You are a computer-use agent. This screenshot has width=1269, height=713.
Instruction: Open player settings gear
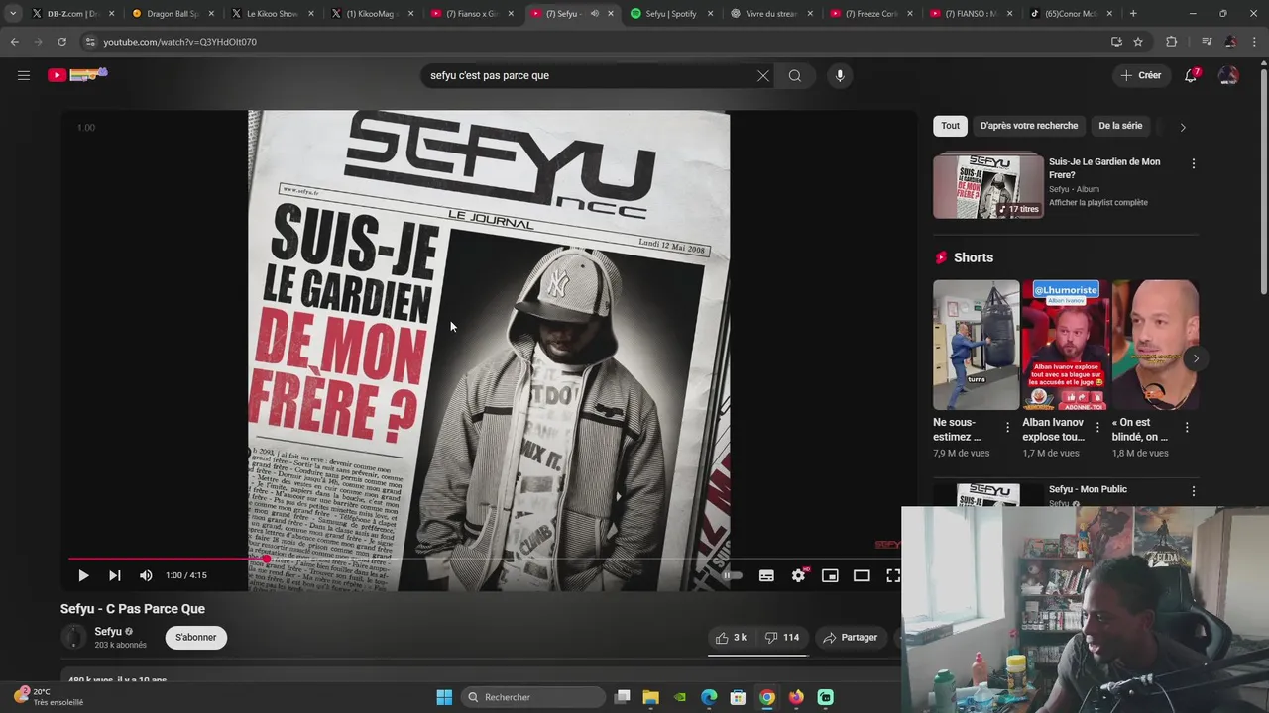pos(799,575)
